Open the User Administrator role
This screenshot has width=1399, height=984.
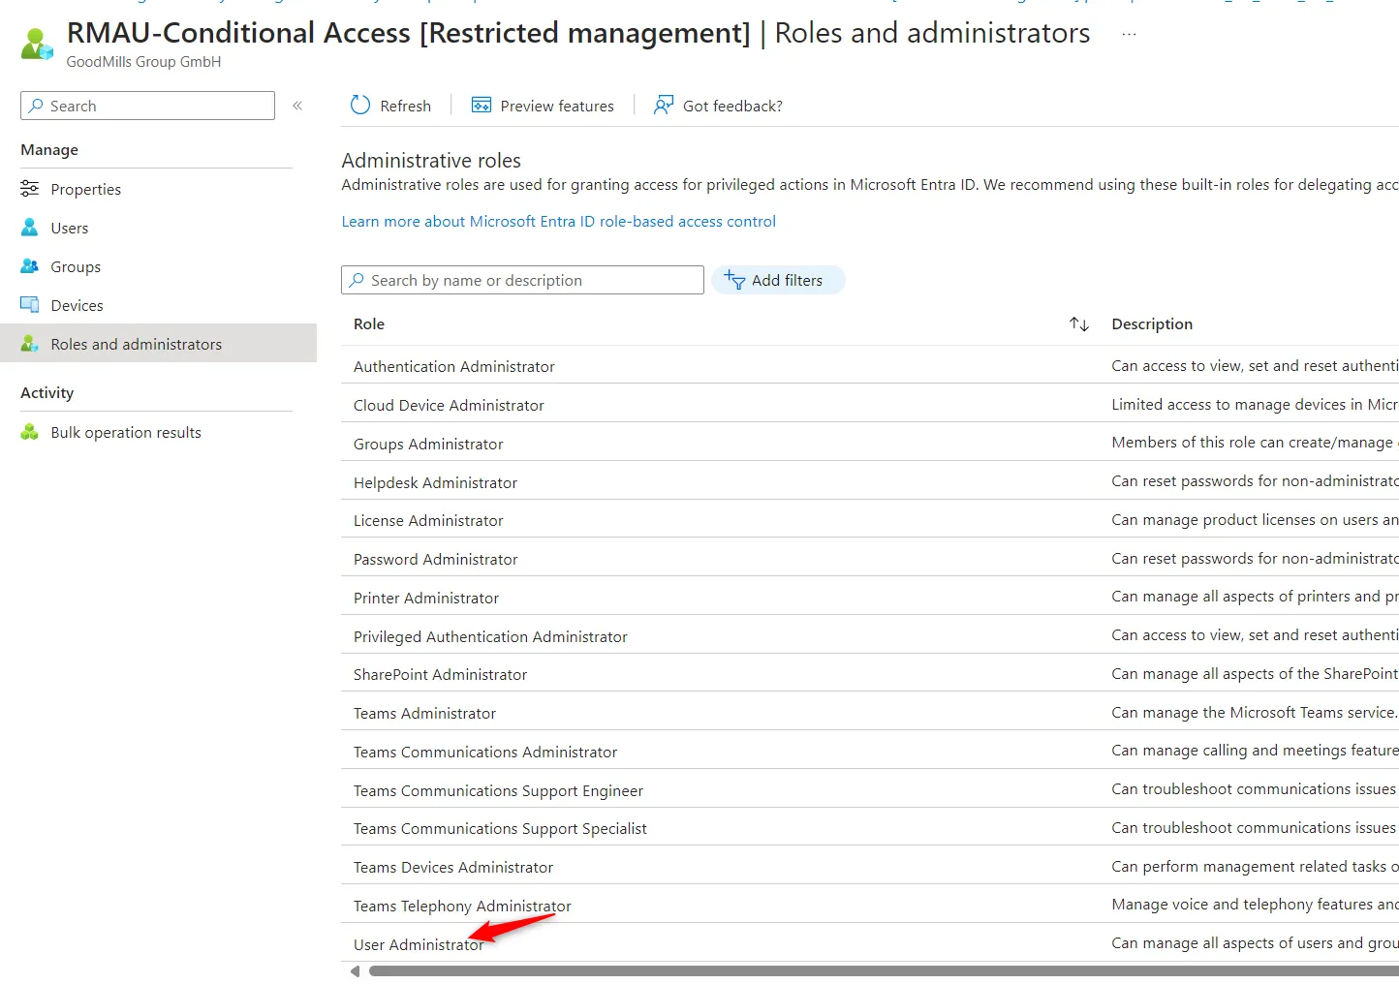click(x=418, y=944)
